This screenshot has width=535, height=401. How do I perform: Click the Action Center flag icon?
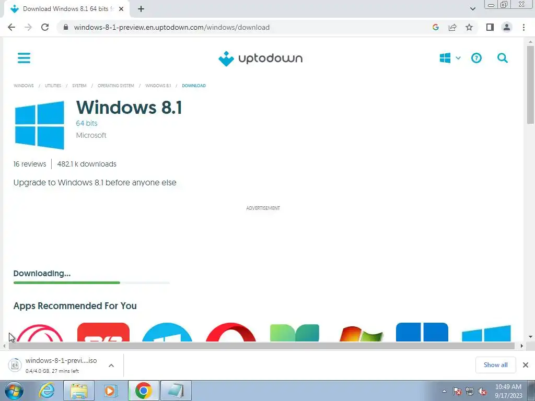click(x=457, y=392)
